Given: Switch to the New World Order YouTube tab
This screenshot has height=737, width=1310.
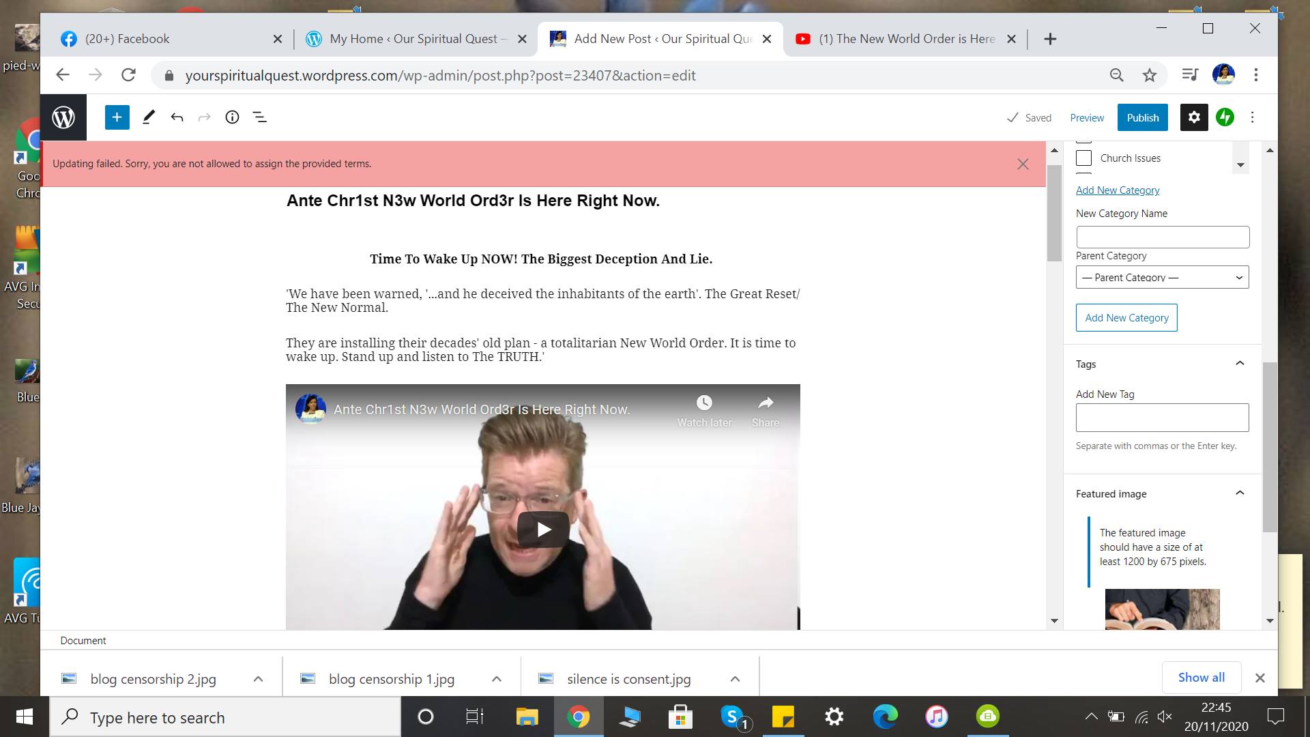Looking at the screenshot, I should [906, 39].
